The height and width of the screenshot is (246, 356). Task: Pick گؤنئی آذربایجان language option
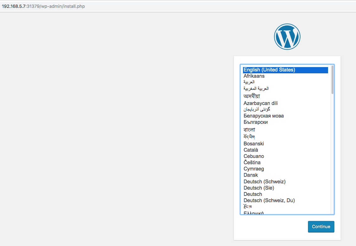coord(285,109)
